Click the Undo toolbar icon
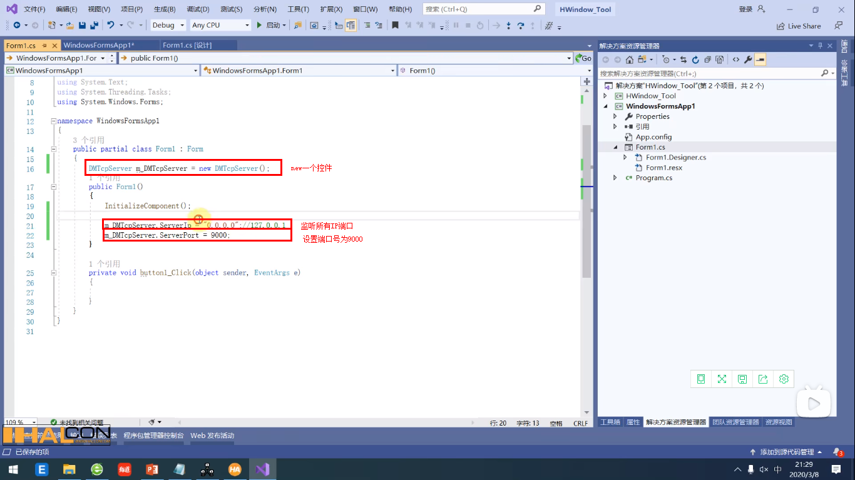Screen dimensions: 855x480 click(111, 26)
